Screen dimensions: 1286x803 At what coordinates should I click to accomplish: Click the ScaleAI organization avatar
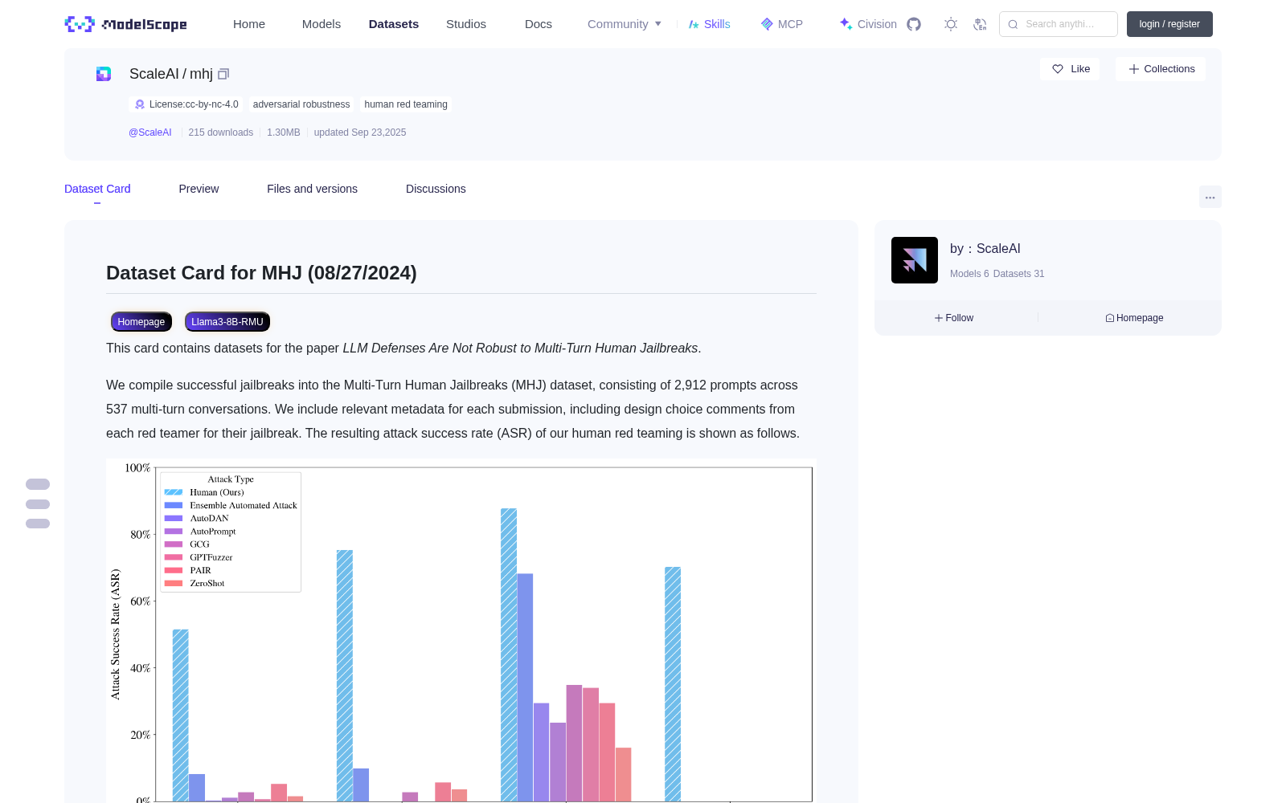915,260
